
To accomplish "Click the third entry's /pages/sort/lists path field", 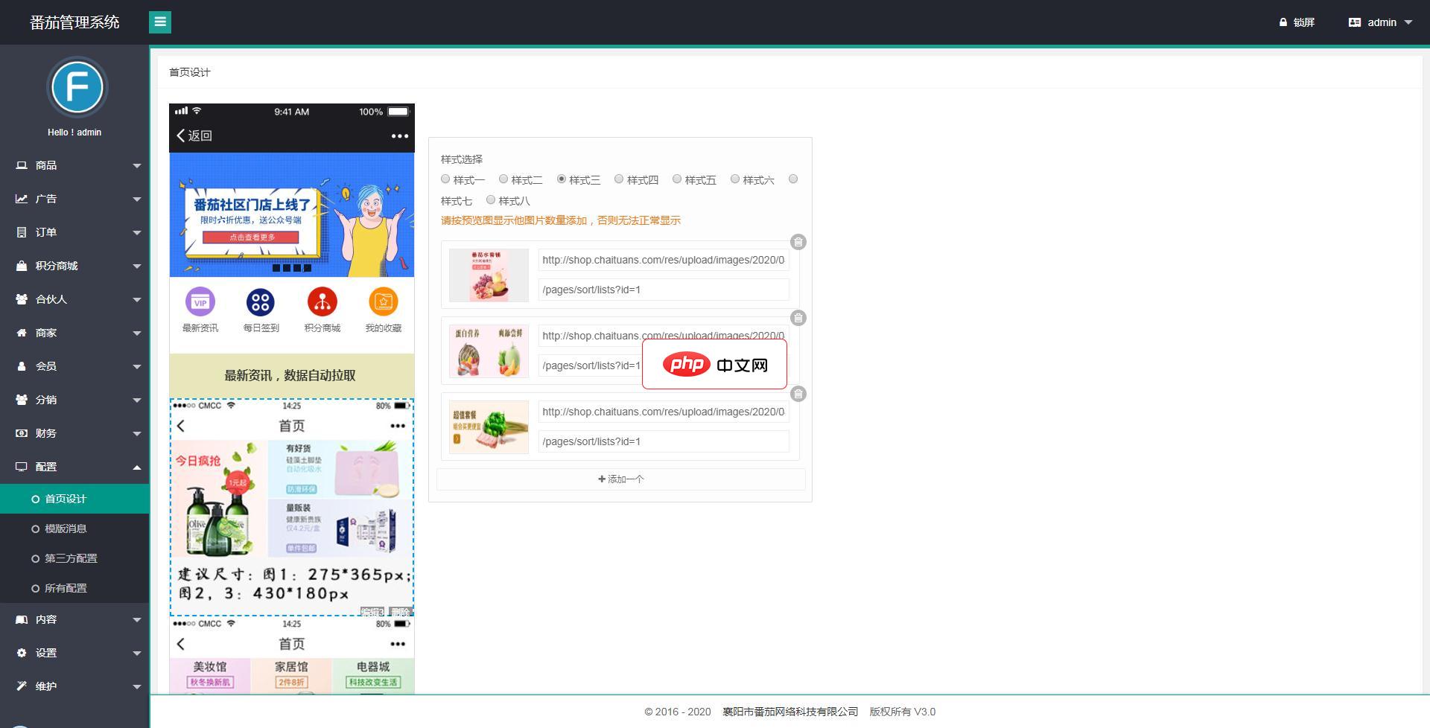I will [663, 441].
